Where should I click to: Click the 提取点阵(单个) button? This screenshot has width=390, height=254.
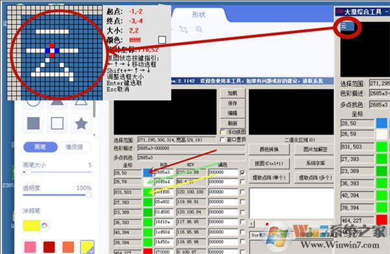(269, 178)
